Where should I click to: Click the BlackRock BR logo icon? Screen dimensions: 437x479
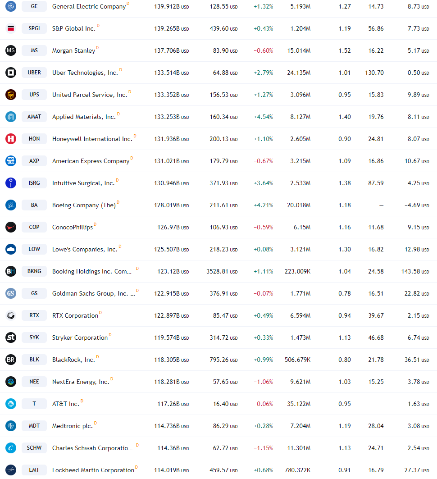[11, 360]
